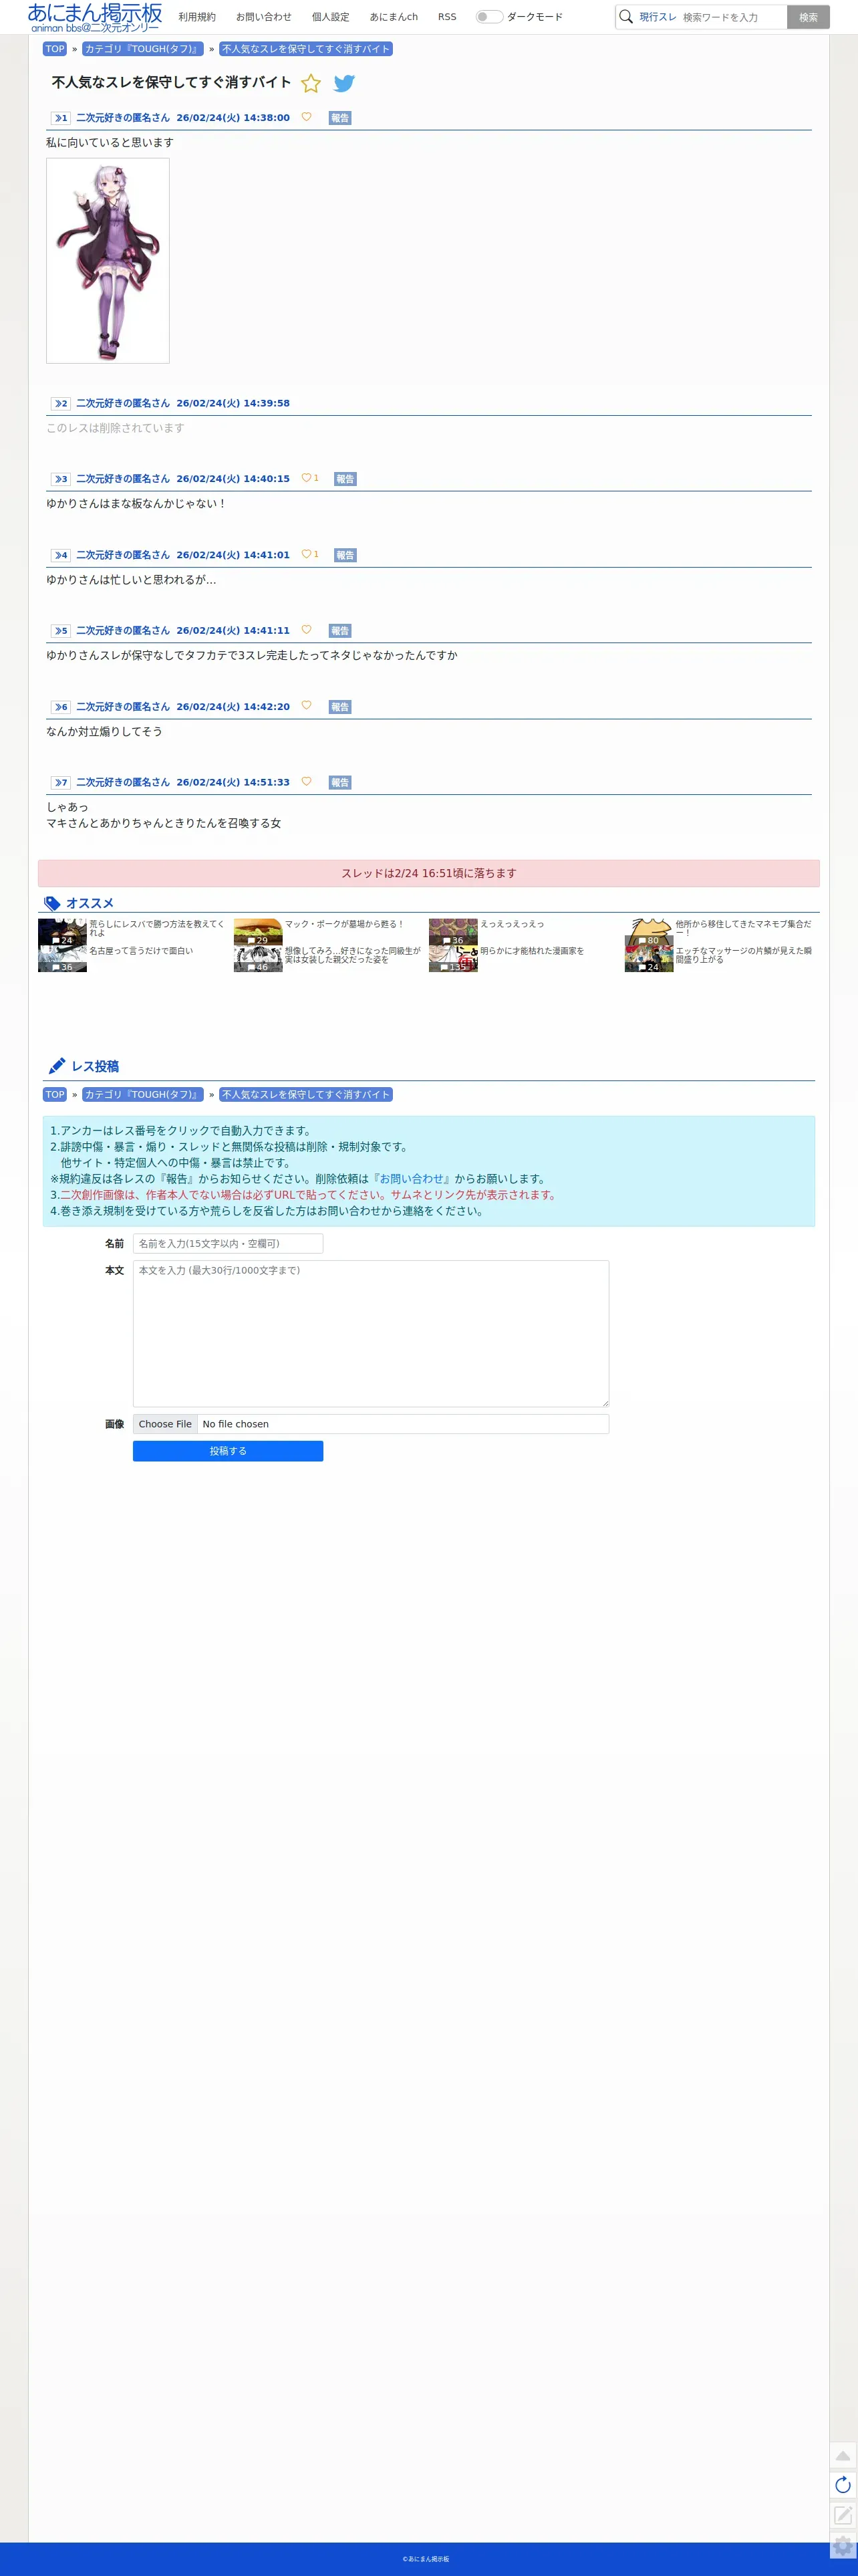This screenshot has height=2576, width=858.
Task: Click the floating settings gear icon
Action: tap(843, 2545)
